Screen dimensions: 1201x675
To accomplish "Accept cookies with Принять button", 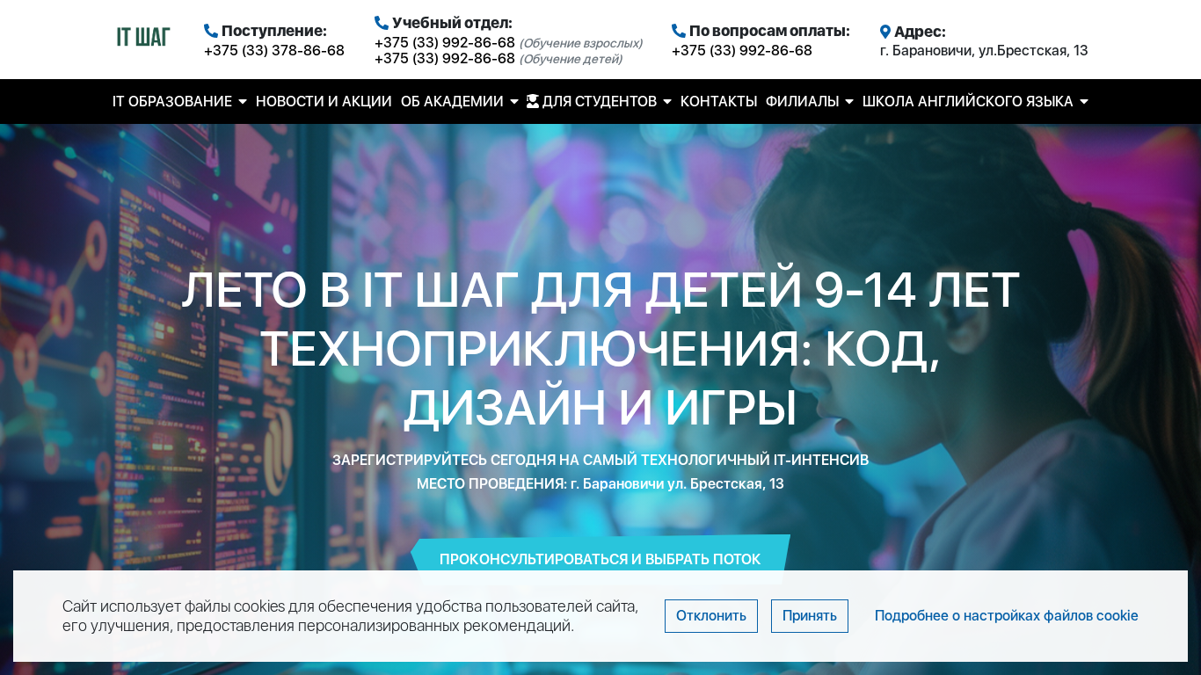I will (x=810, y=616).
